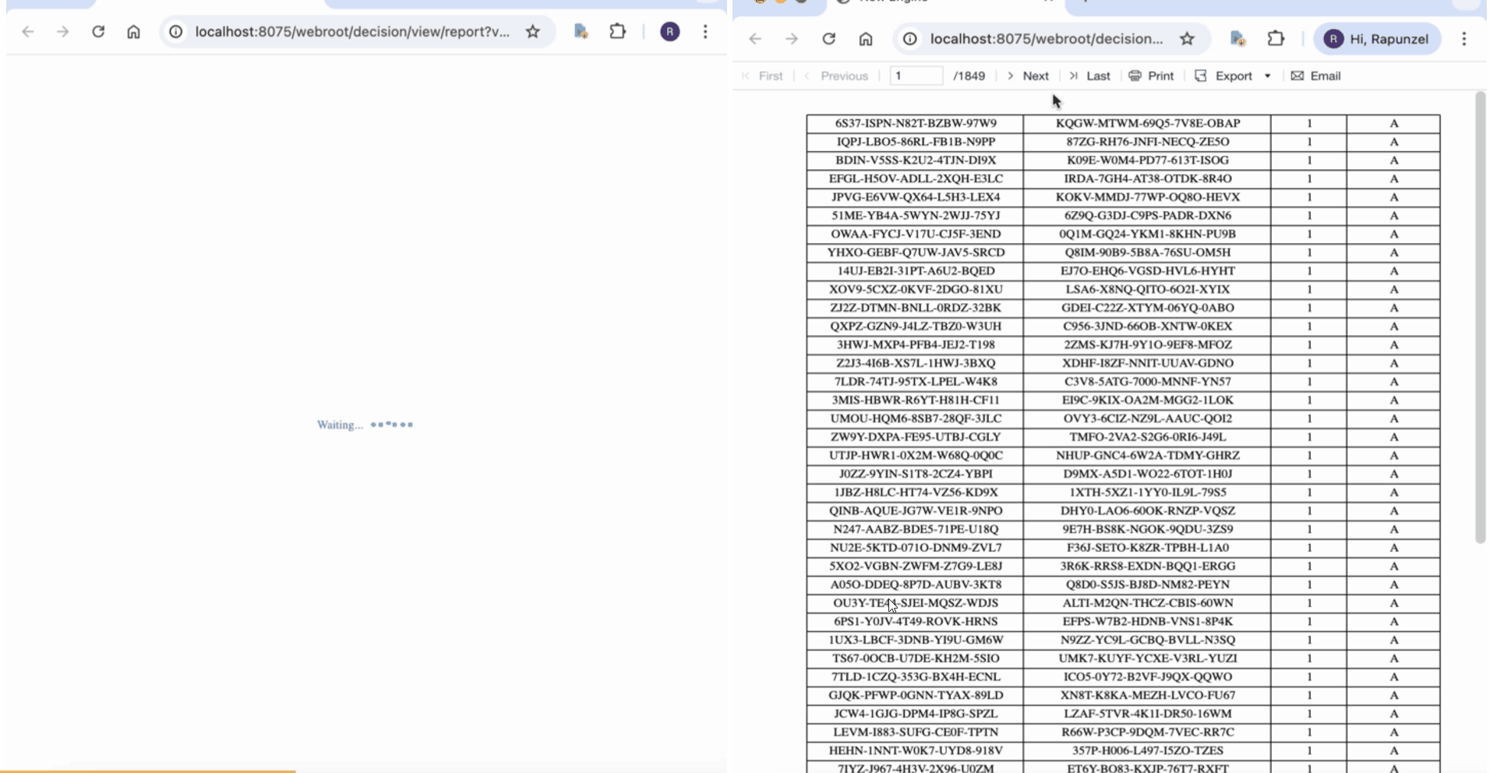
Task: Open three-dot menu in left browser window
Action: click(x=705, y=32)
